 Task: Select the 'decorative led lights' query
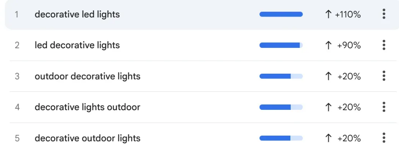pos(77,14)
